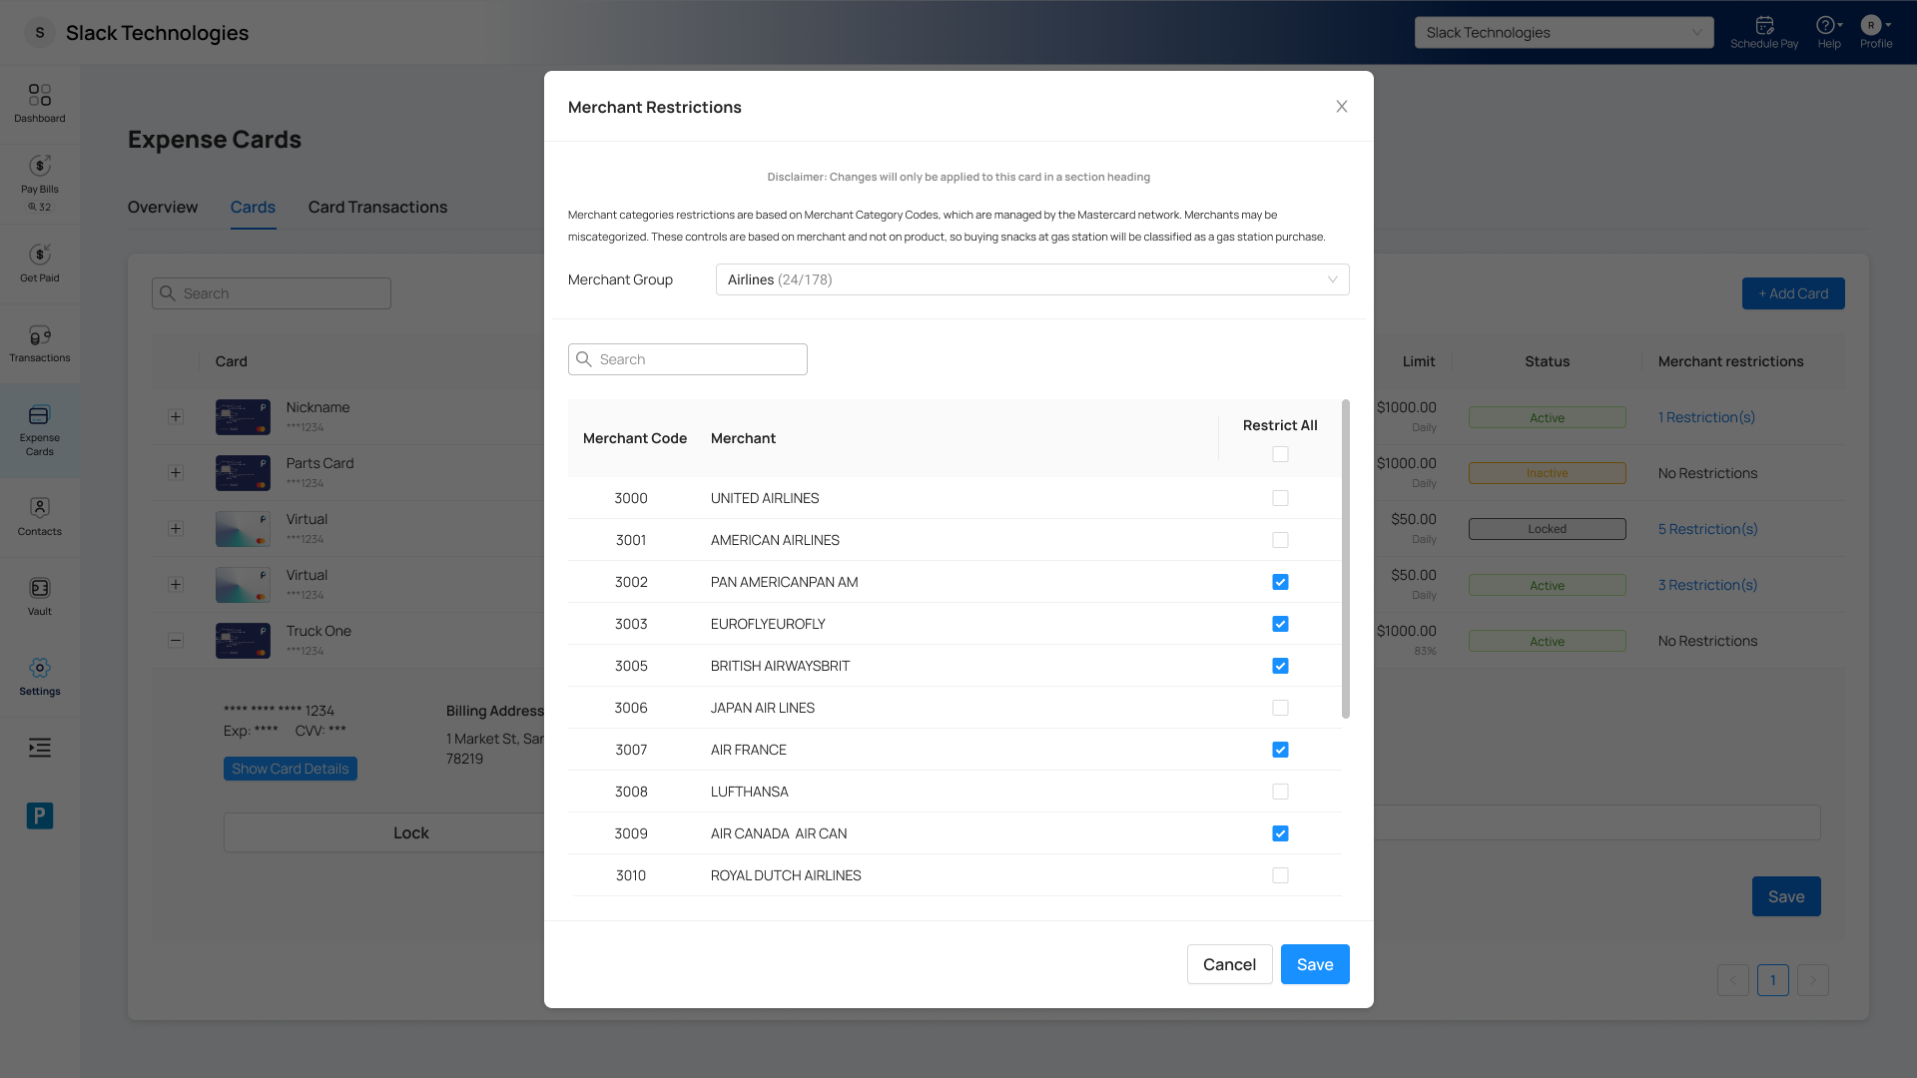
Task: Open Transactions in the sidebar
Action: [x=40, y=344]
